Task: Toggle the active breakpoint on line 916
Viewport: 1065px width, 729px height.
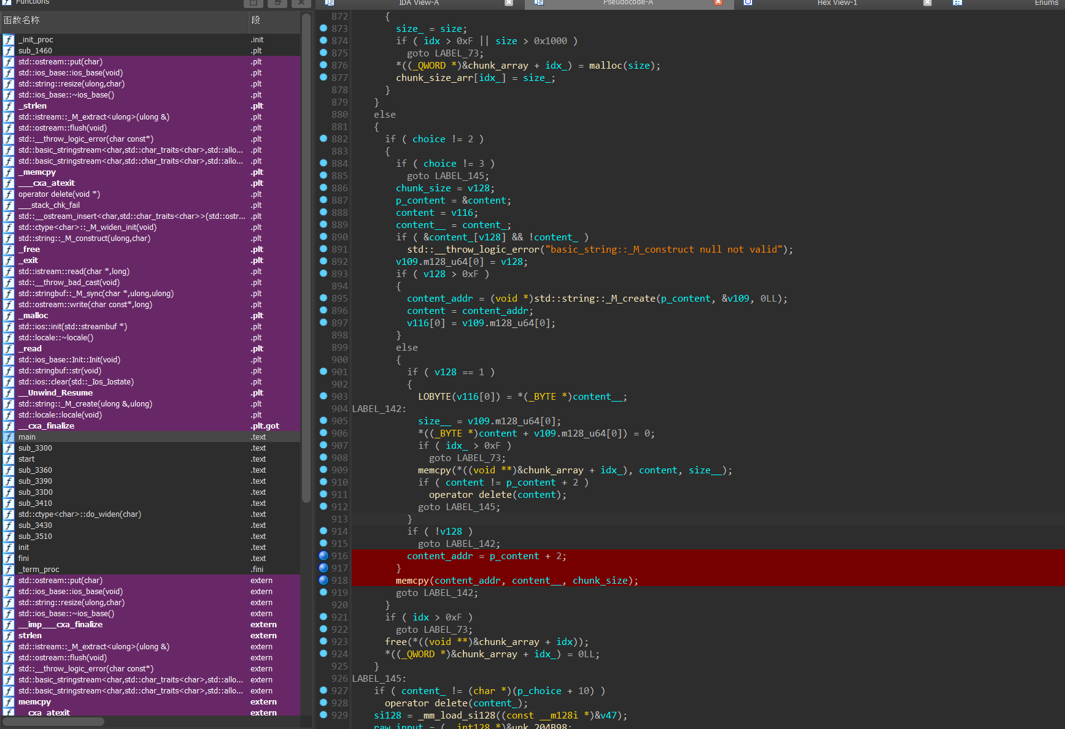Action: (x=323, y=555)
